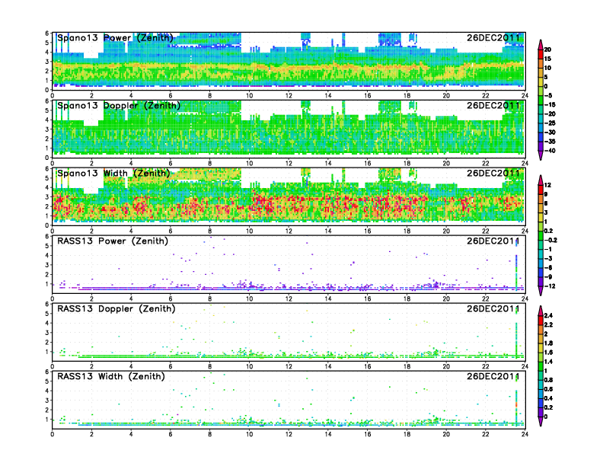Image resolution: width=603 pixels, height=466 pixels.
Task: Click the '2.4' label on the bottom colorbar
Action: (548, 316)
